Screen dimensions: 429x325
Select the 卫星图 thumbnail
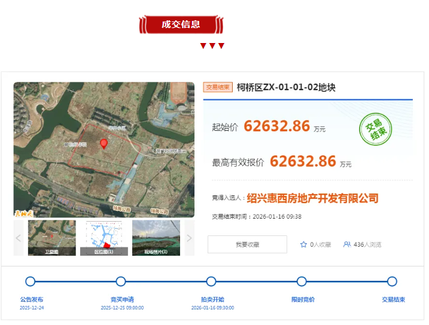[51, 238]
